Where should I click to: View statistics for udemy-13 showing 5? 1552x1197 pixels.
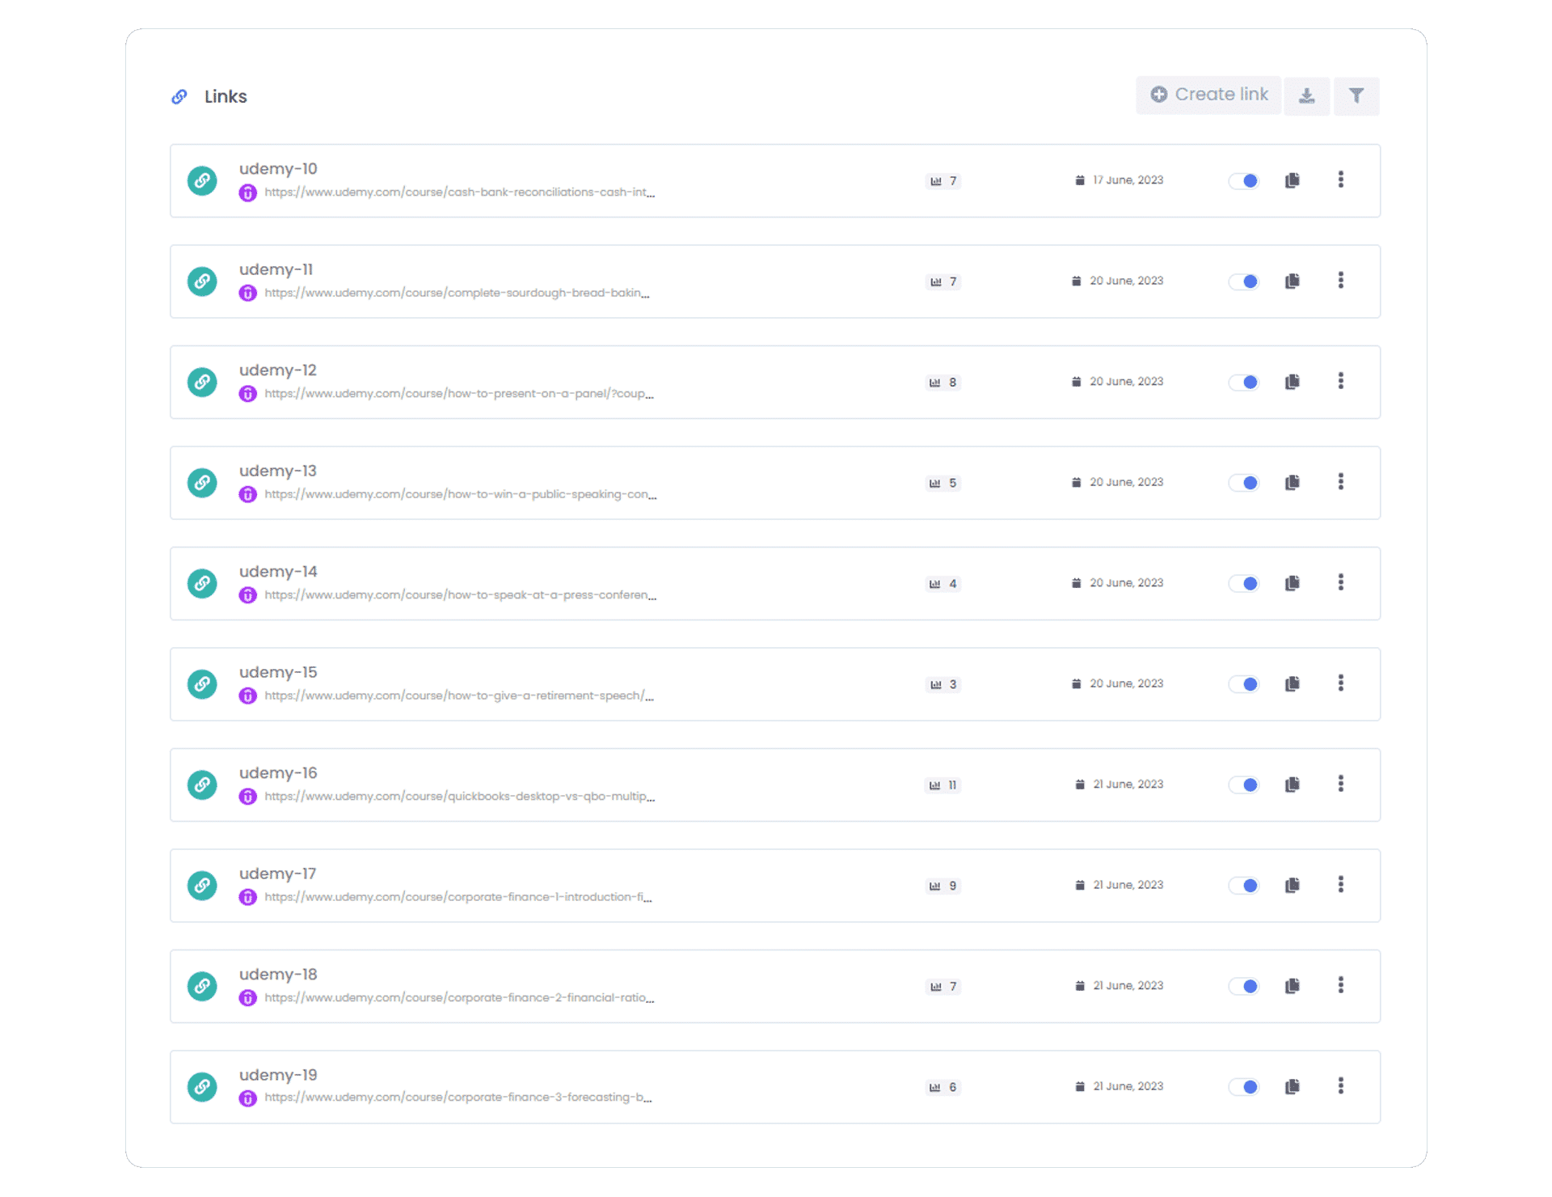(x=943, y=483)
